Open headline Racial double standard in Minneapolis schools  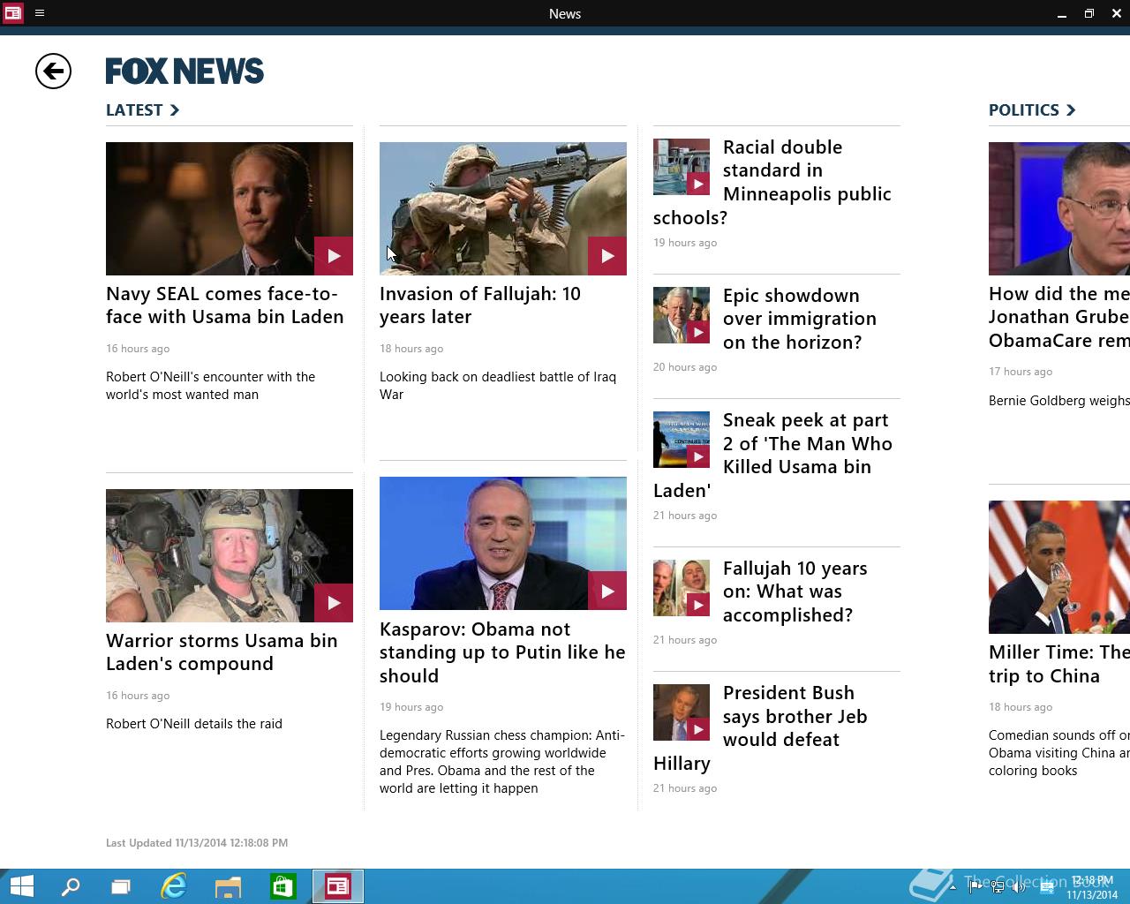772,182
